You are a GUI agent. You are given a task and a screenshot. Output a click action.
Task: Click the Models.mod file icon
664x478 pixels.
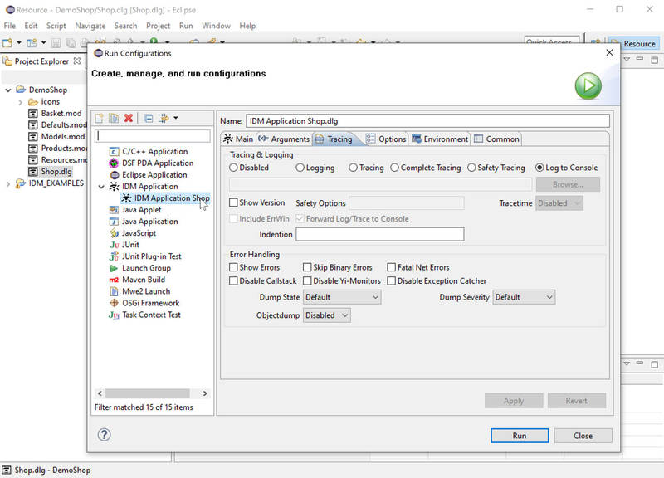(33, 137)
